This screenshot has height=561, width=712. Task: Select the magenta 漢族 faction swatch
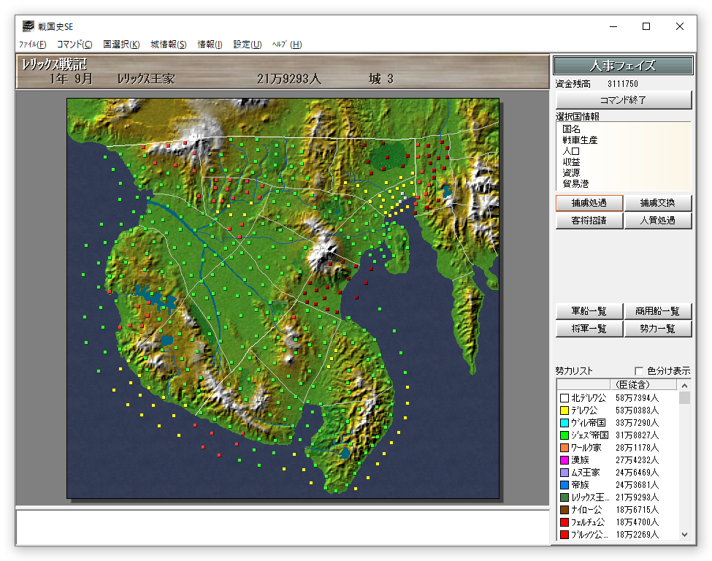[564, 460]
